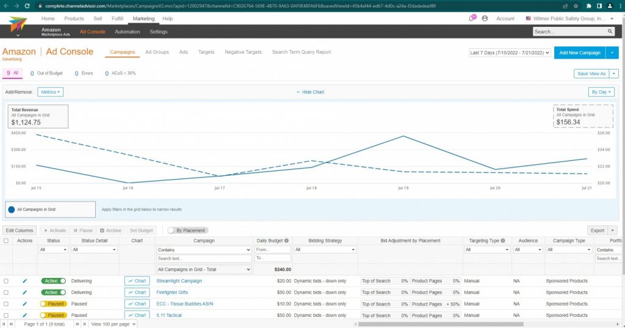Open the Campaign Contains filter dropdown
The width and height of the screenshot is (625, 328).
(204, 249)
